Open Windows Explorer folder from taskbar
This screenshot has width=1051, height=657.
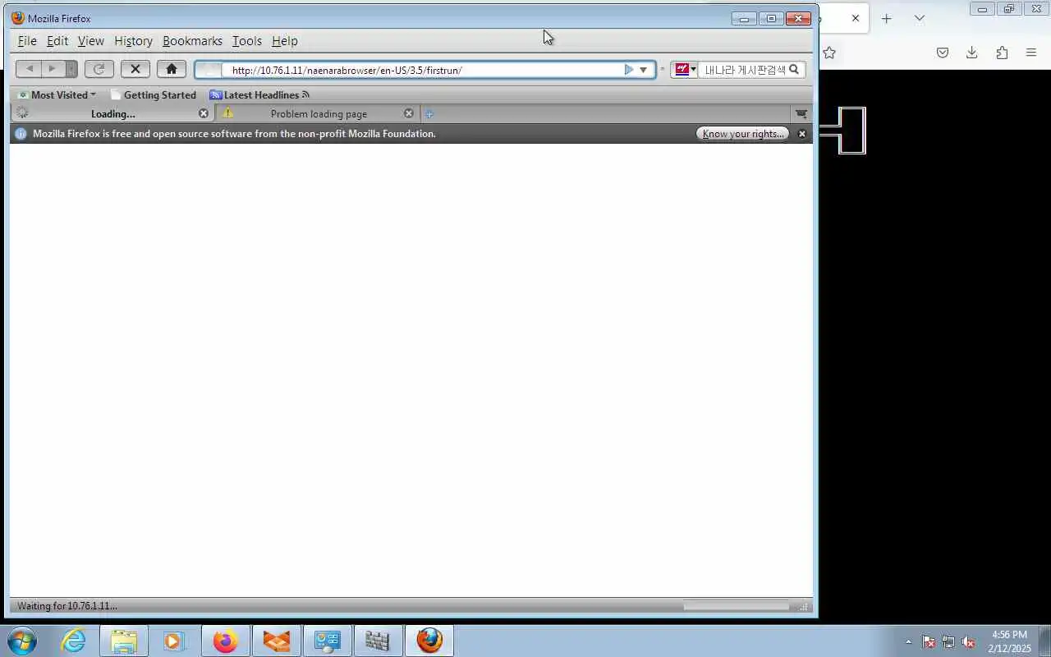(124, 641)
